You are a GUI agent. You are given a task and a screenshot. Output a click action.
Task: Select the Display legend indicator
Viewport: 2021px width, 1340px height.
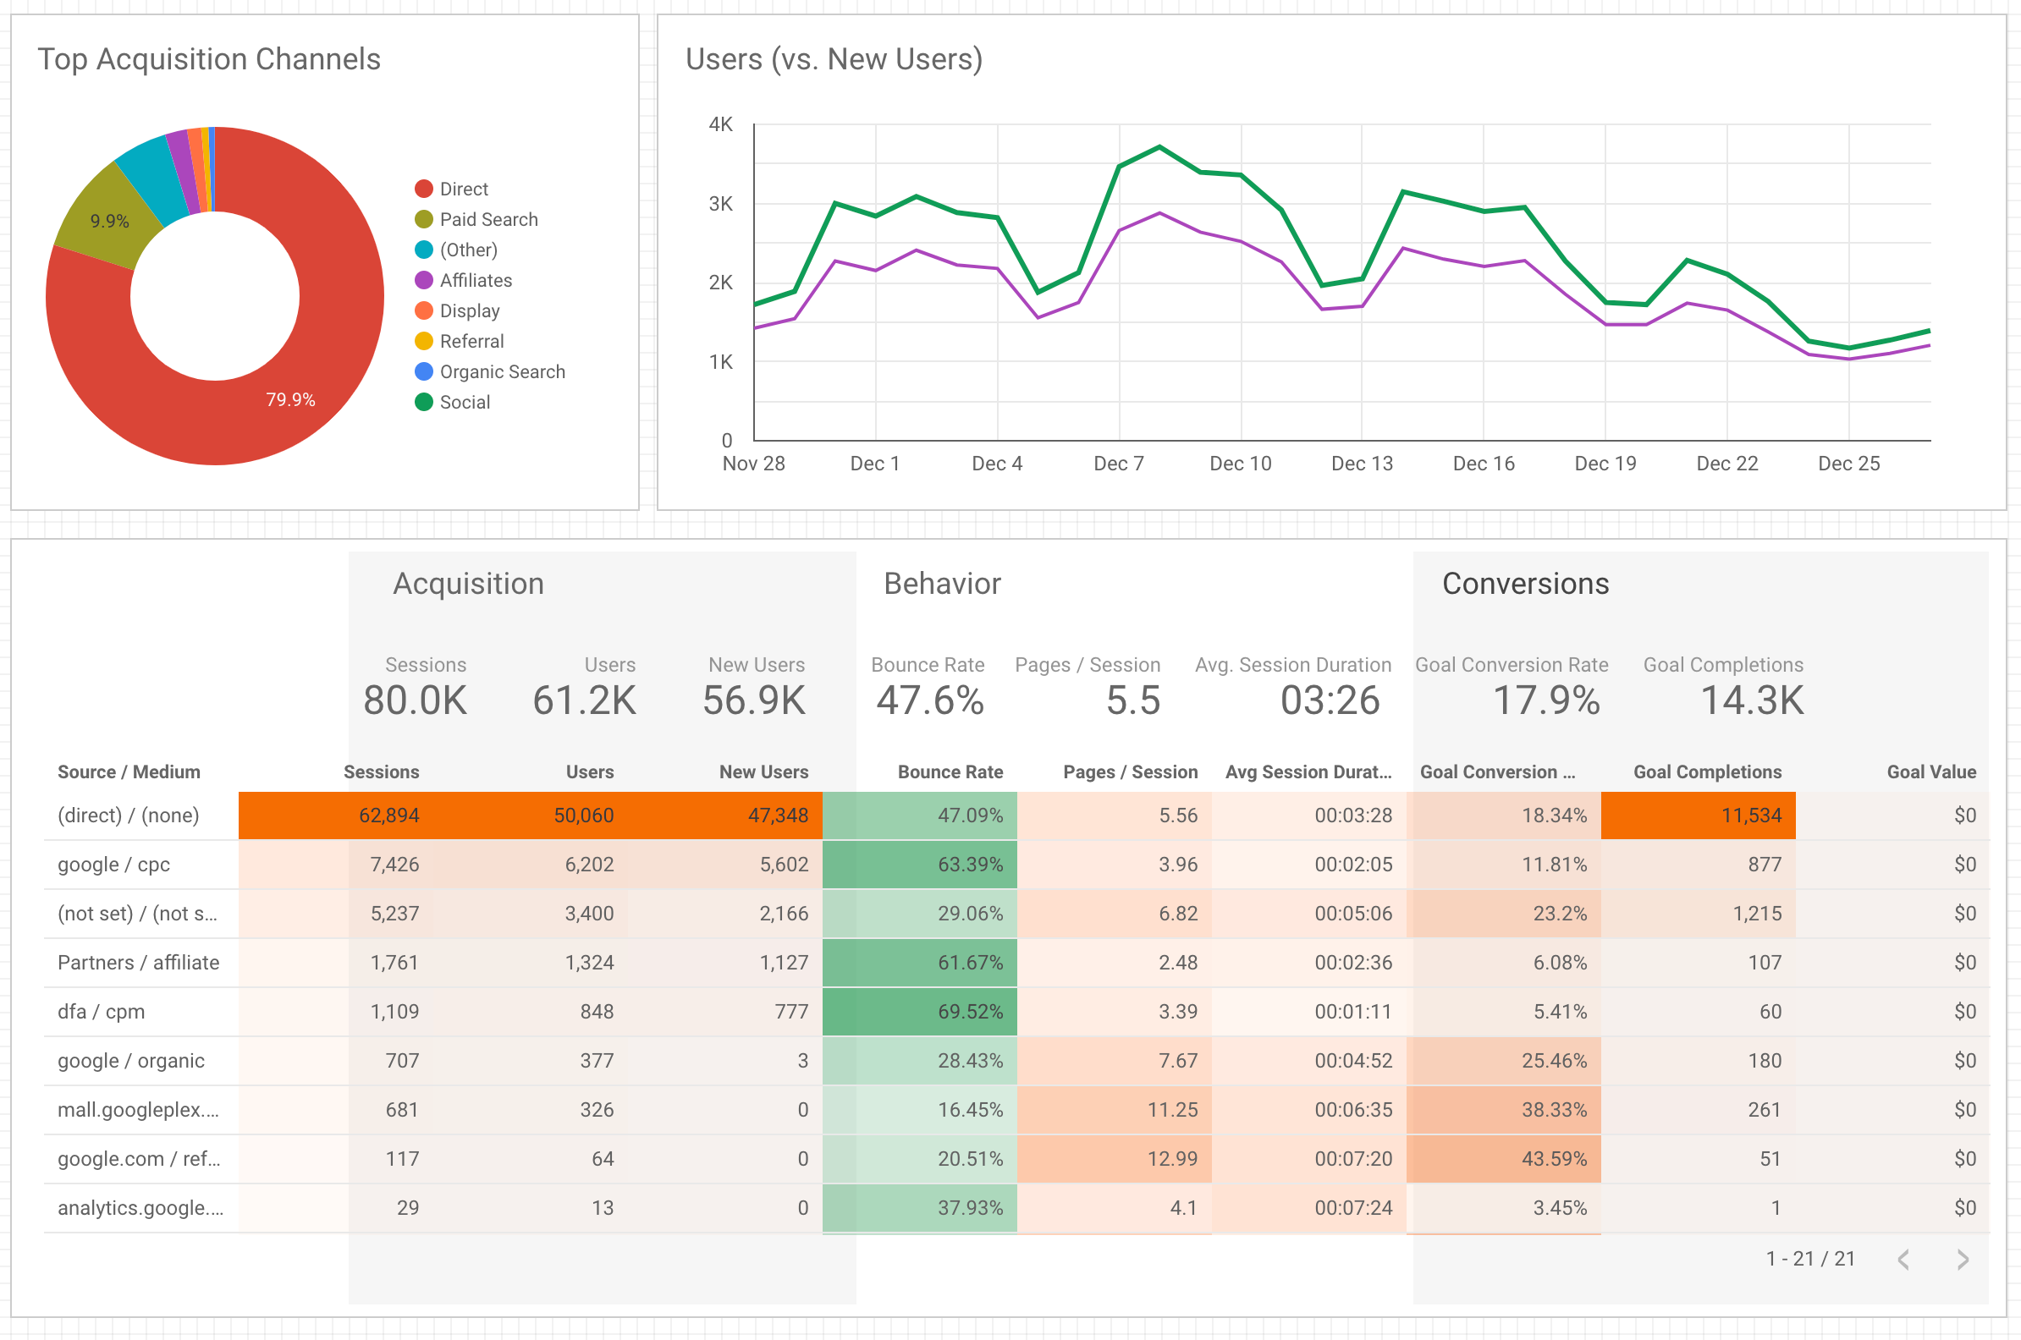(x=425, y=310)
